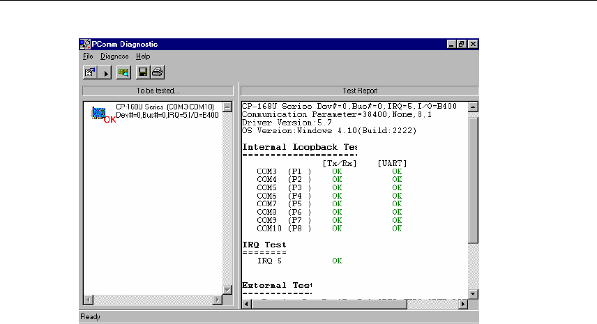Open the Help menu
The width and height of the screenshot is (597, 324).
143,56
